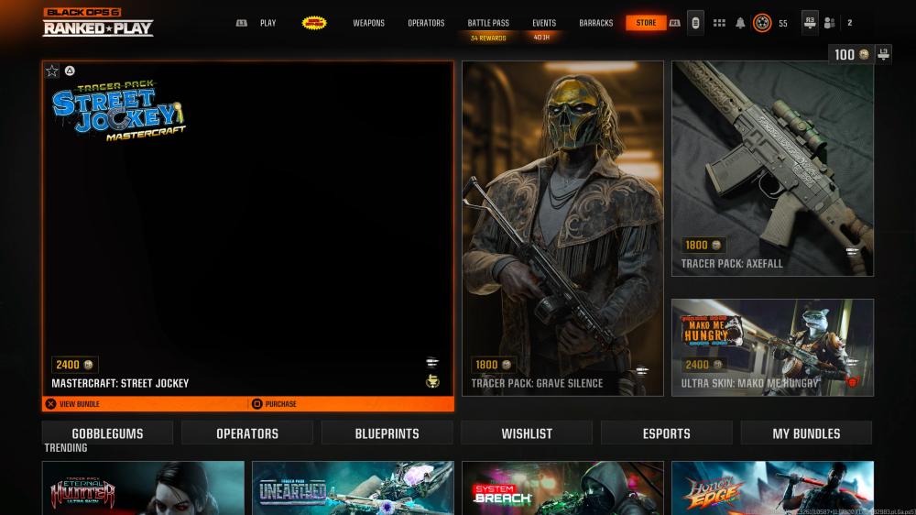Open the options remote icon in top bar

point(695,23)
